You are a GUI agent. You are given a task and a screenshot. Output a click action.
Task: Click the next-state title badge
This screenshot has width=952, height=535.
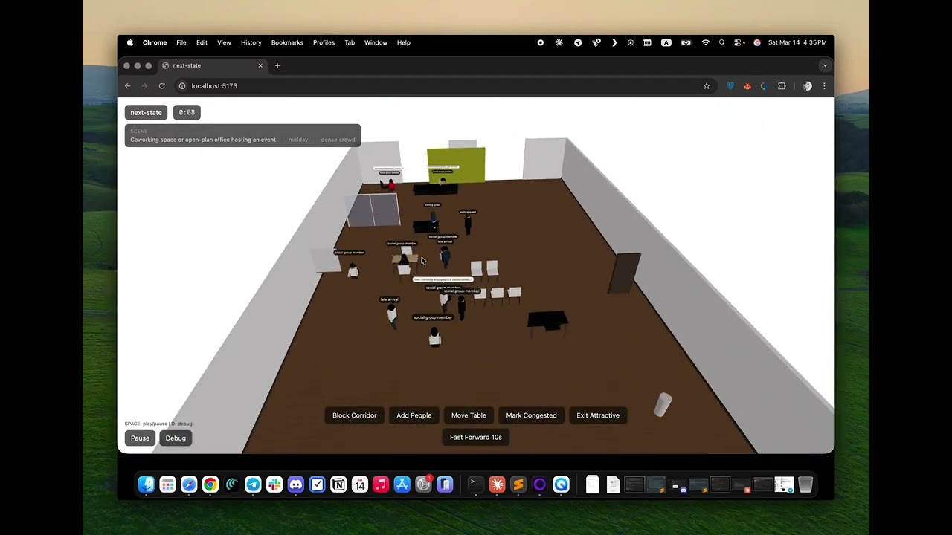(146, 112)
